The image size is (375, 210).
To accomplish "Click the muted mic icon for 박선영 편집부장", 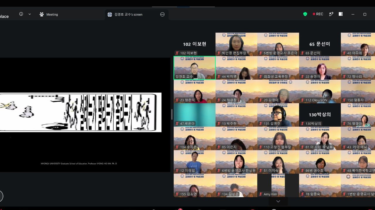I will pyautogui.click(x=219, y=53).
